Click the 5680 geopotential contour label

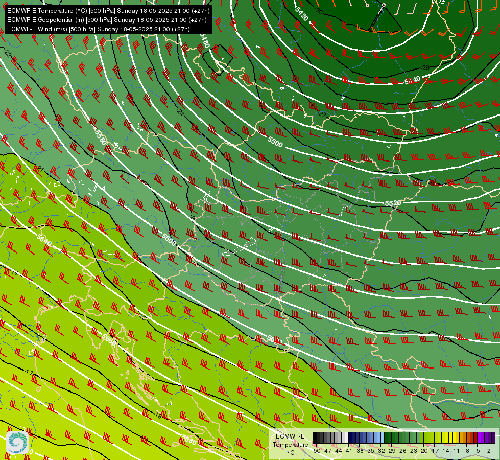click(188, 440)
